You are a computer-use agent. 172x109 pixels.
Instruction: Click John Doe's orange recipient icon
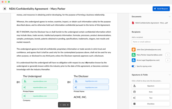point(134,50)
